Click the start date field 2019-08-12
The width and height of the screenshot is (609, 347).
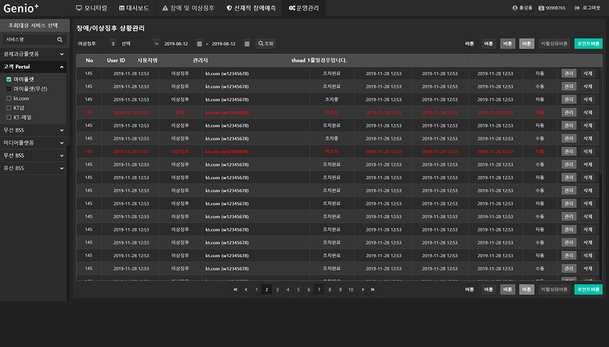point(178,44)
